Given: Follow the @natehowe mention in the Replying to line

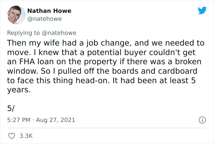Looking at the screenshot, I should coord(59,33).
